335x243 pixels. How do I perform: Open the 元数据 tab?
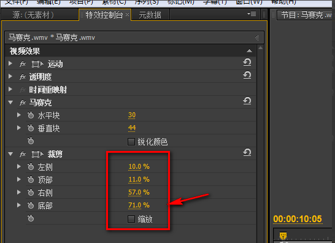click(x=150, y=15)
